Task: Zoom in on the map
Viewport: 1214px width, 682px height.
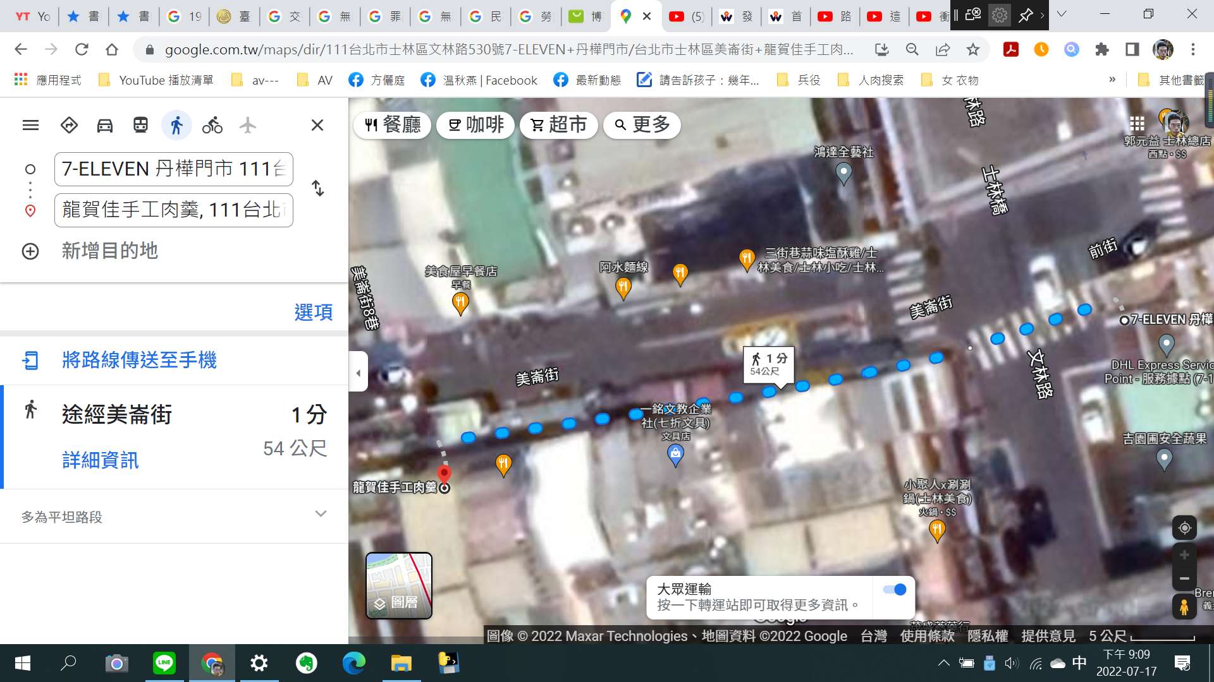Action: [1185, 554]
